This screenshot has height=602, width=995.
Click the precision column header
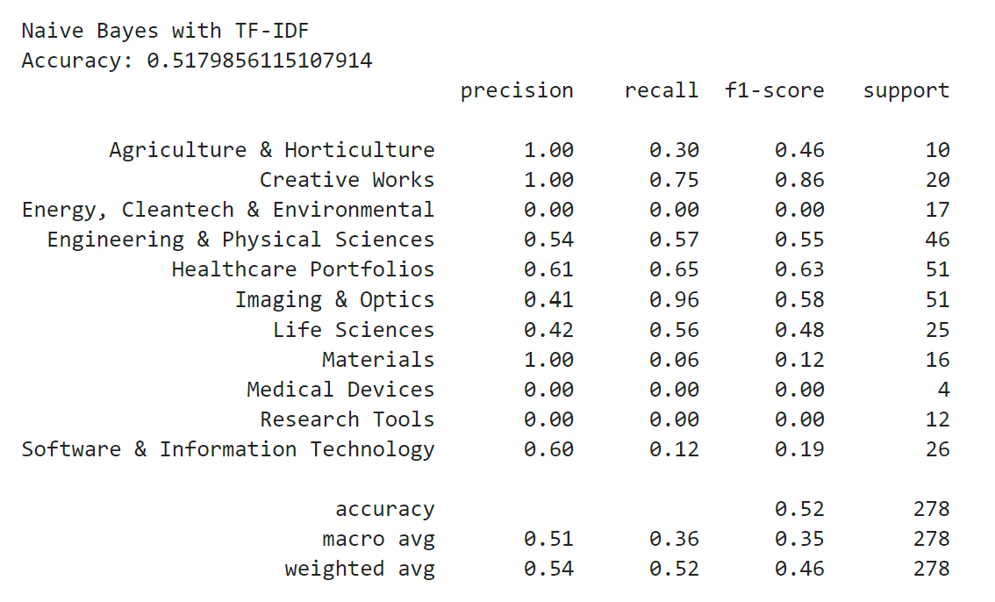[x=517, y=91]
